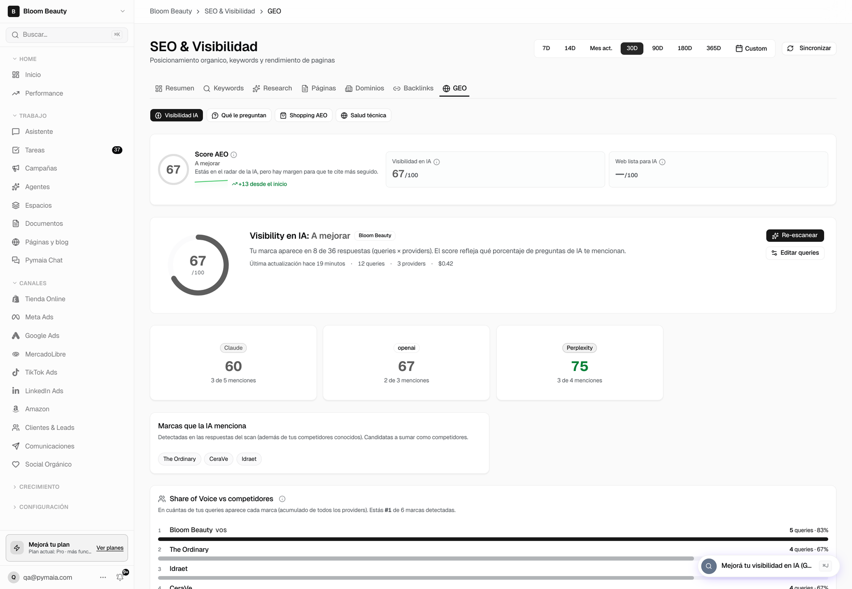The width and height of the screenshot is (852, 589).
Task: Open Agentes sparkle icon
Action: [x=15, y=187]
